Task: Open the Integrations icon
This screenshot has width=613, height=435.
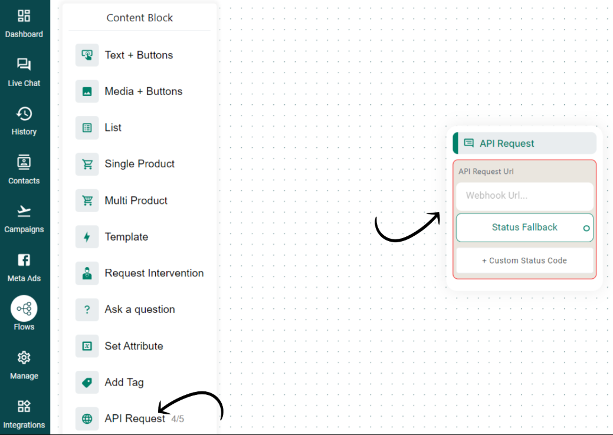Action: (24, 406)
